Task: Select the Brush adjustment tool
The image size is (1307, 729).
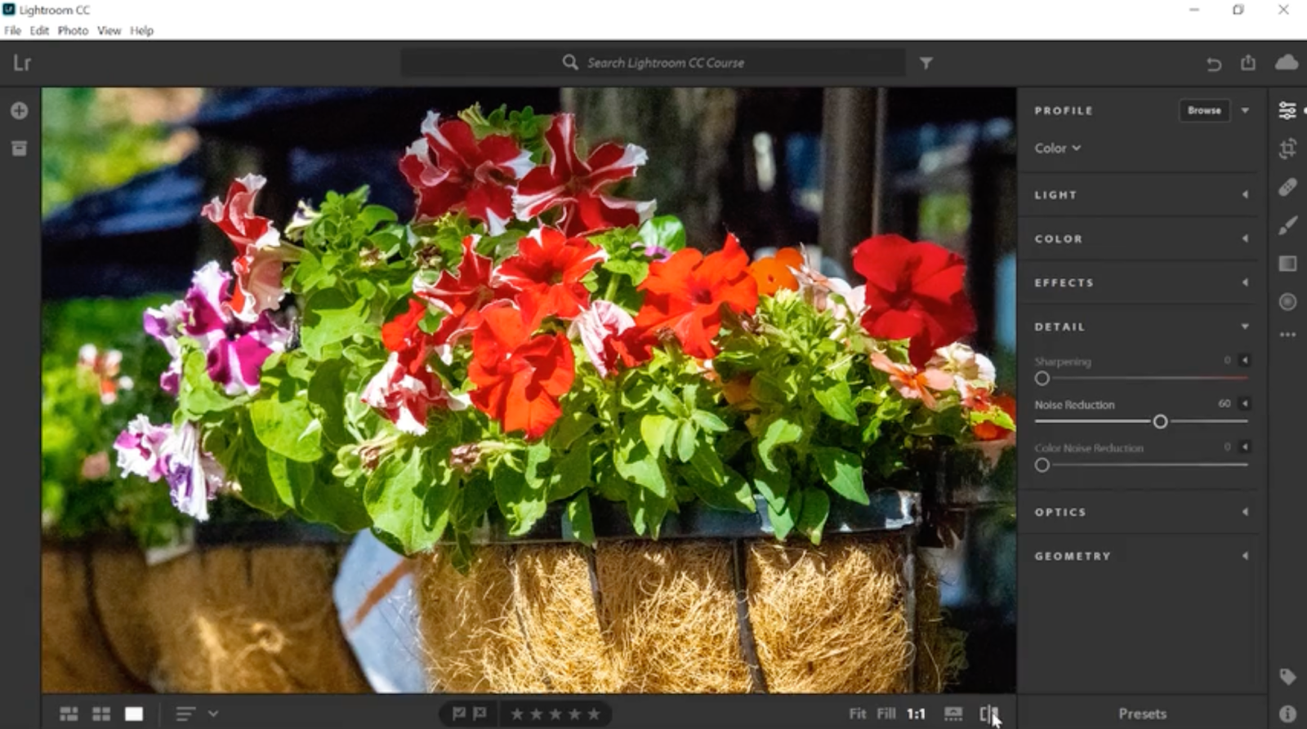Action: pos(1287,225)
